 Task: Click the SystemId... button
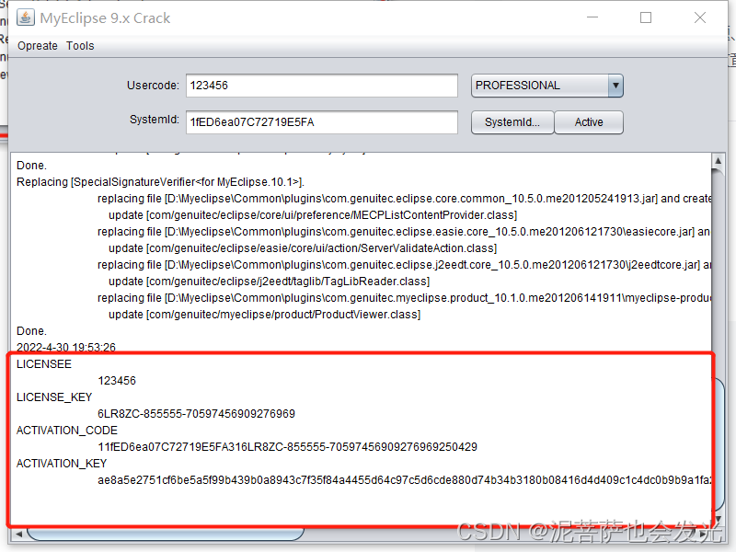tap(512, 122)
